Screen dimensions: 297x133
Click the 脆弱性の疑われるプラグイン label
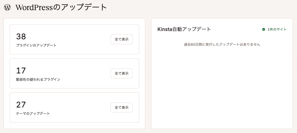point(38,80)
